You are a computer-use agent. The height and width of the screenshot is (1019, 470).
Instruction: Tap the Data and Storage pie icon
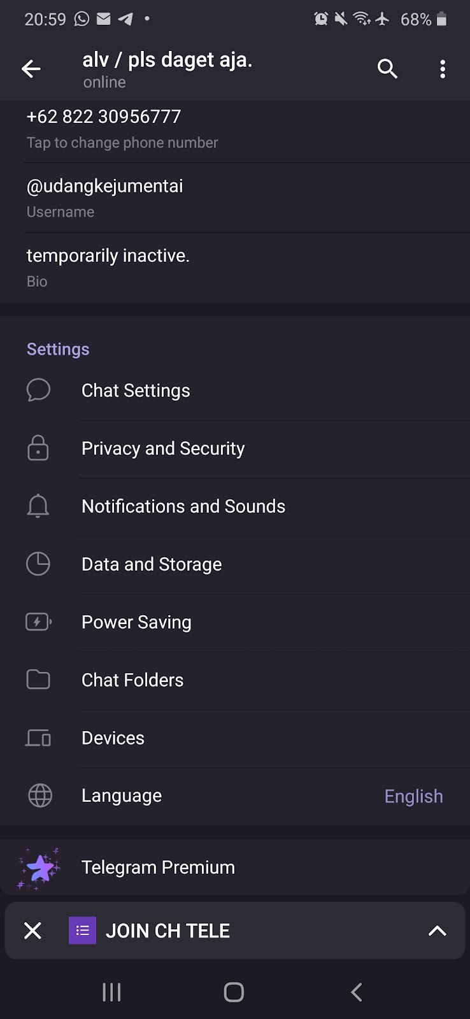[38, 564]
